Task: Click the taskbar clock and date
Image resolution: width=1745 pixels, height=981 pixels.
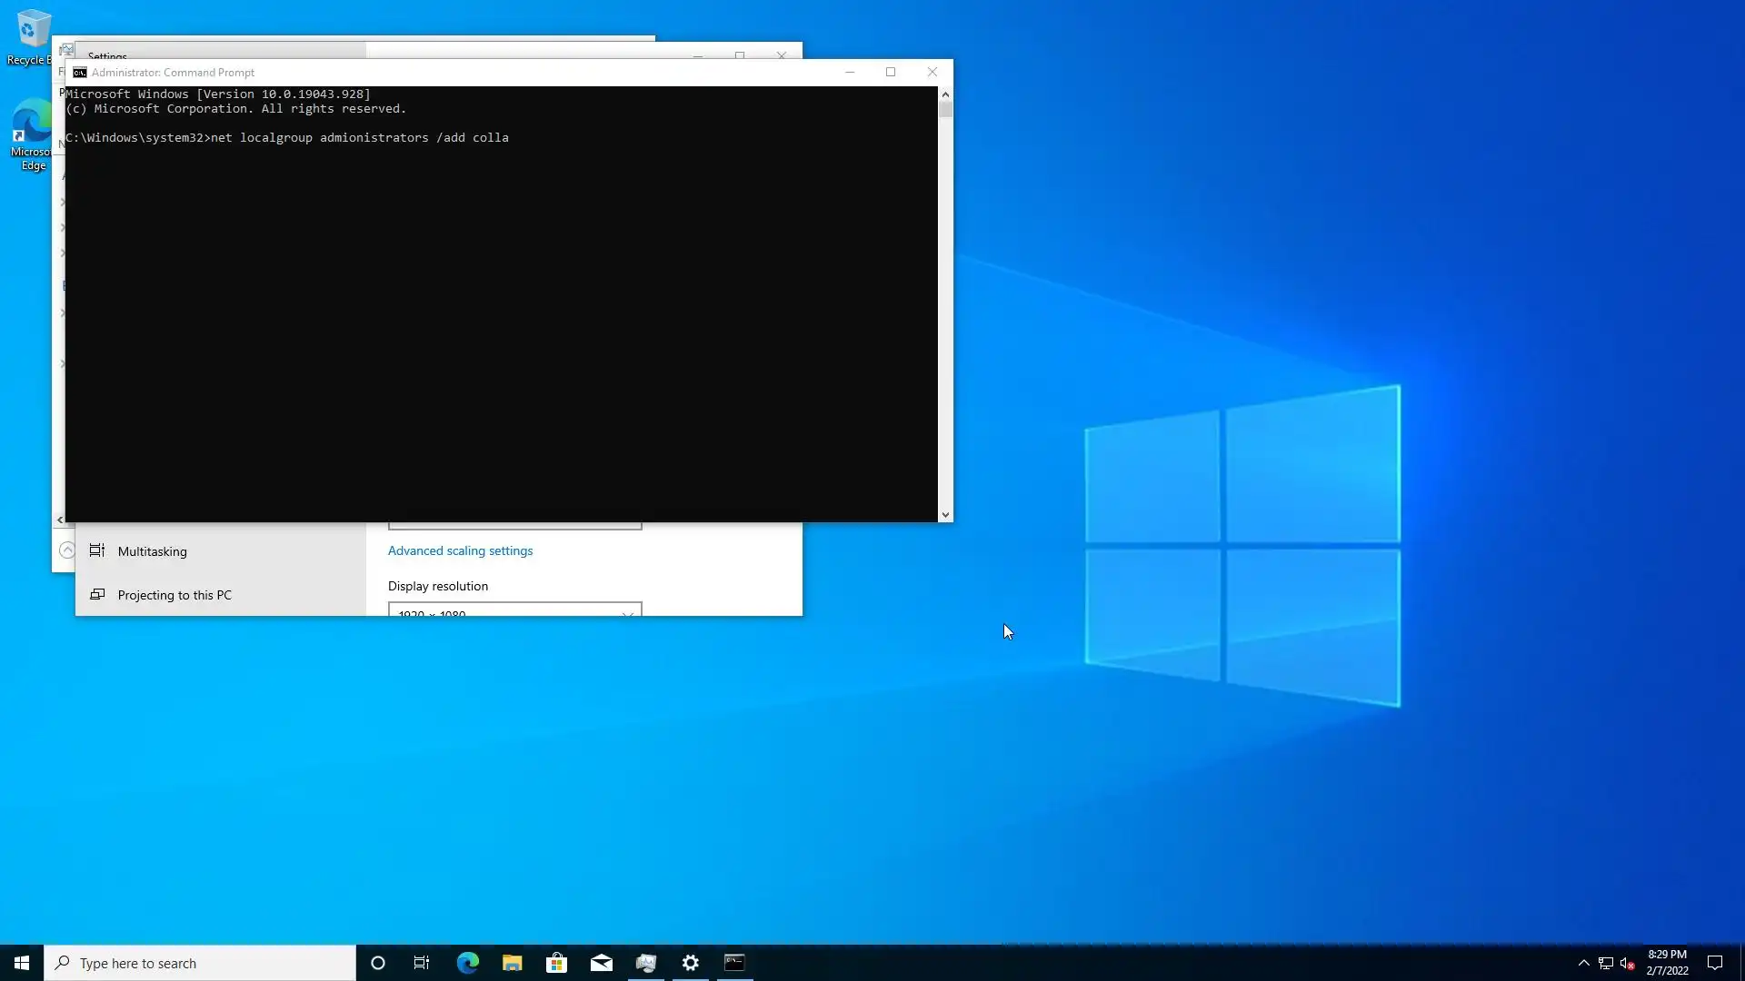Action: [1667, 963]
